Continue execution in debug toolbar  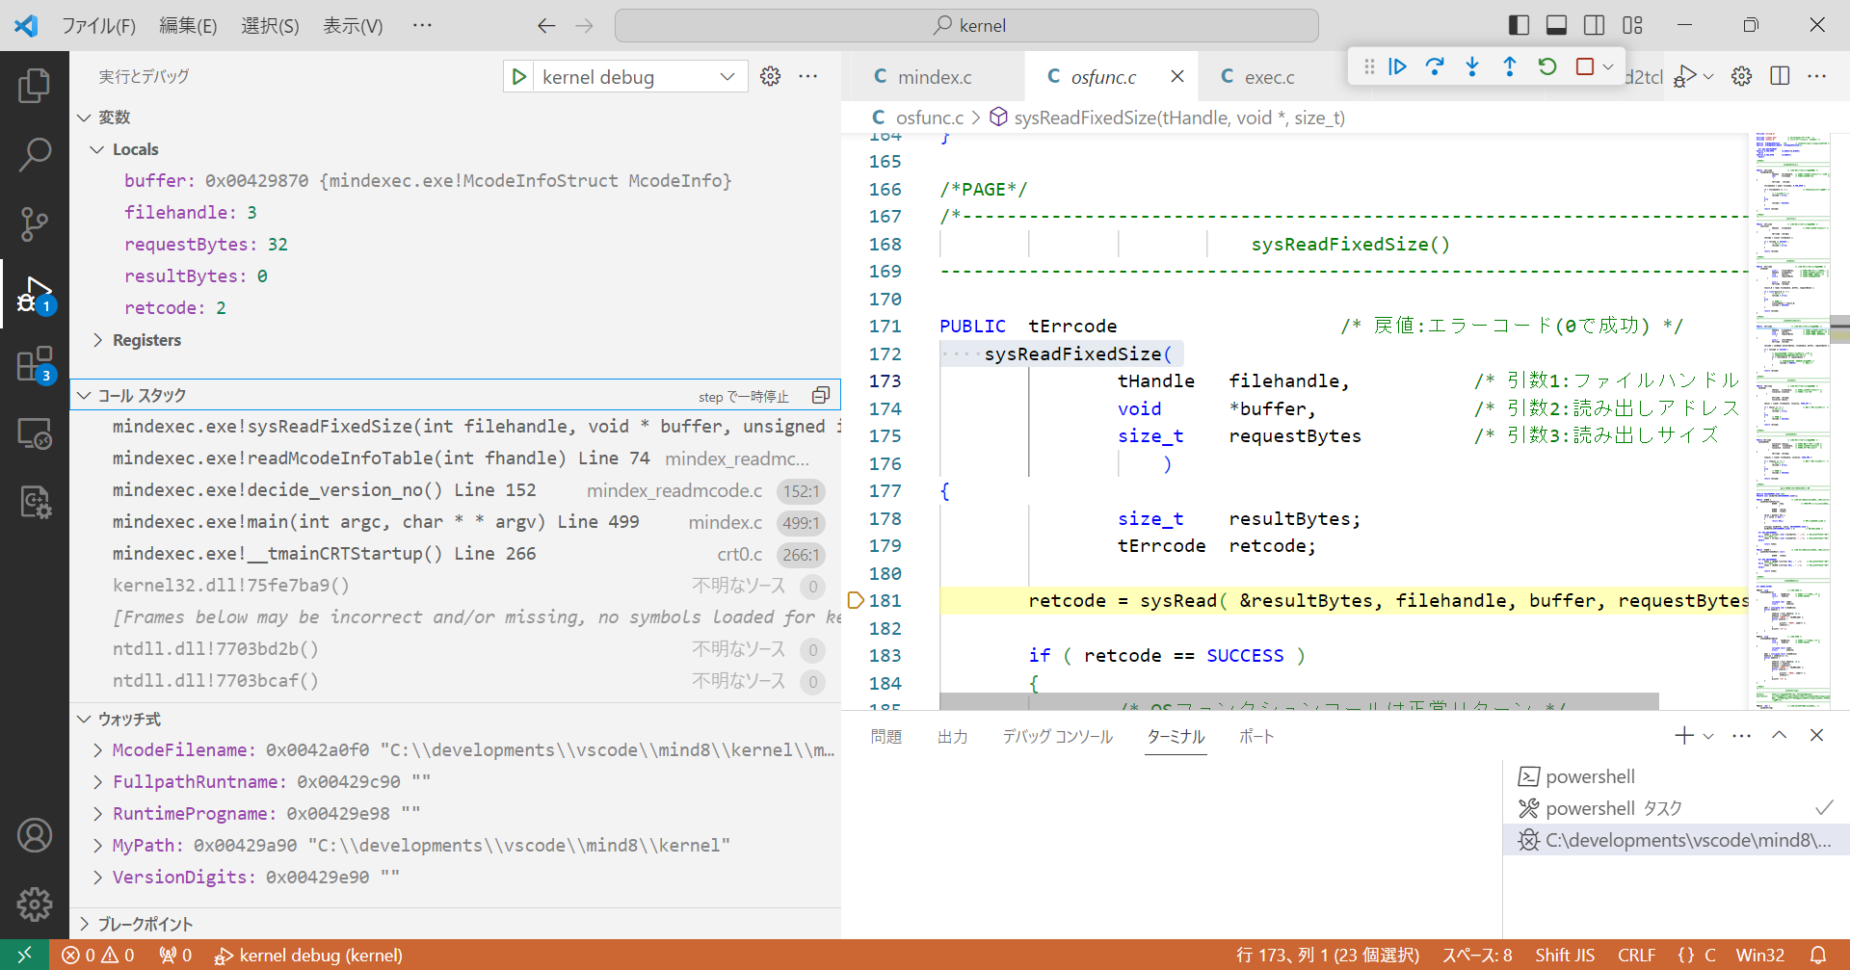click(x=1397, y=66)
